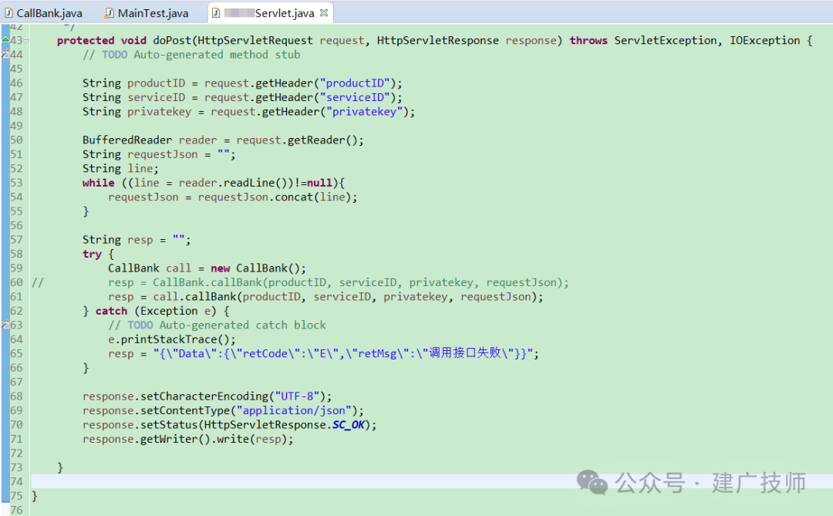
Task: Click the green override indicator beside line 43
Action: [x=5, y=40]
